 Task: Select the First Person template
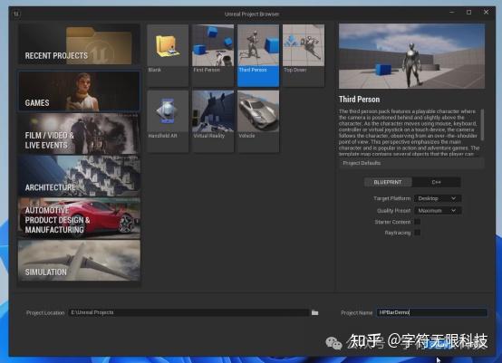click(x=213, y=55)
